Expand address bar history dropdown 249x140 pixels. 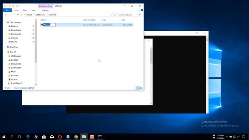(x=112, y=15)
